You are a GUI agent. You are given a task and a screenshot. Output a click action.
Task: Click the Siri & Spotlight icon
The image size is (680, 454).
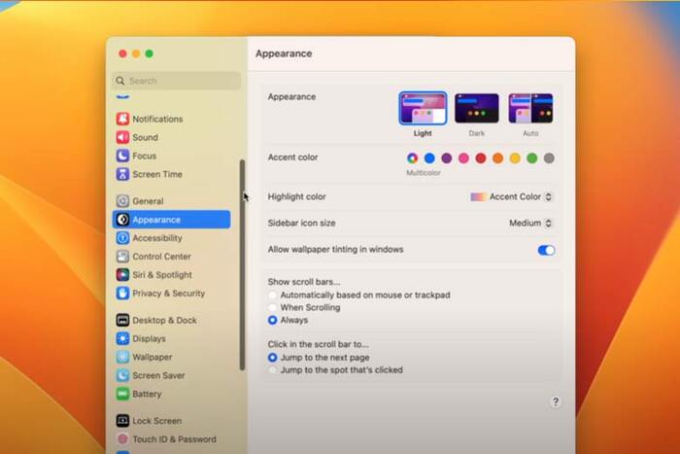click(122, 275)
